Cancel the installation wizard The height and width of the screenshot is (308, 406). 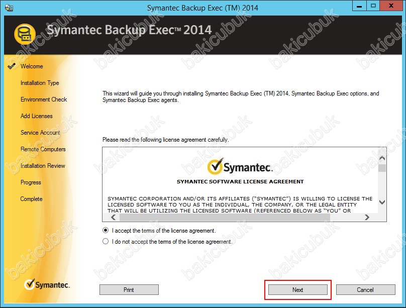(x=366, y=289)
